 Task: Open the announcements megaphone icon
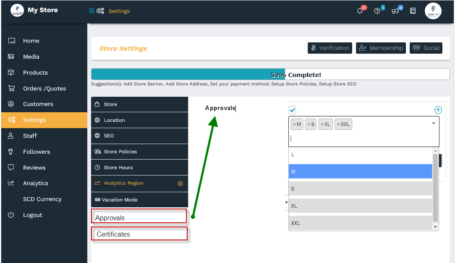click(395, 11)
